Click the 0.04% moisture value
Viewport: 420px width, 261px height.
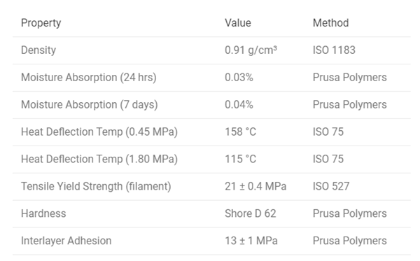239,105
